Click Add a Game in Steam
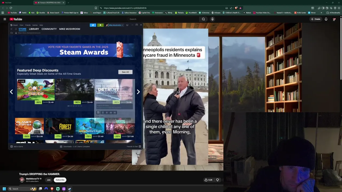The width and height of the screenshot is (342, 192). coord(17,146)
